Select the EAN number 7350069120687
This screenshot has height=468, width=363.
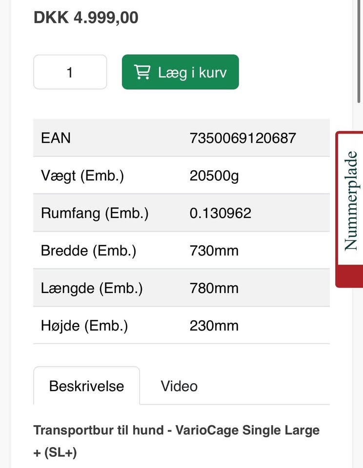[242, 138]
